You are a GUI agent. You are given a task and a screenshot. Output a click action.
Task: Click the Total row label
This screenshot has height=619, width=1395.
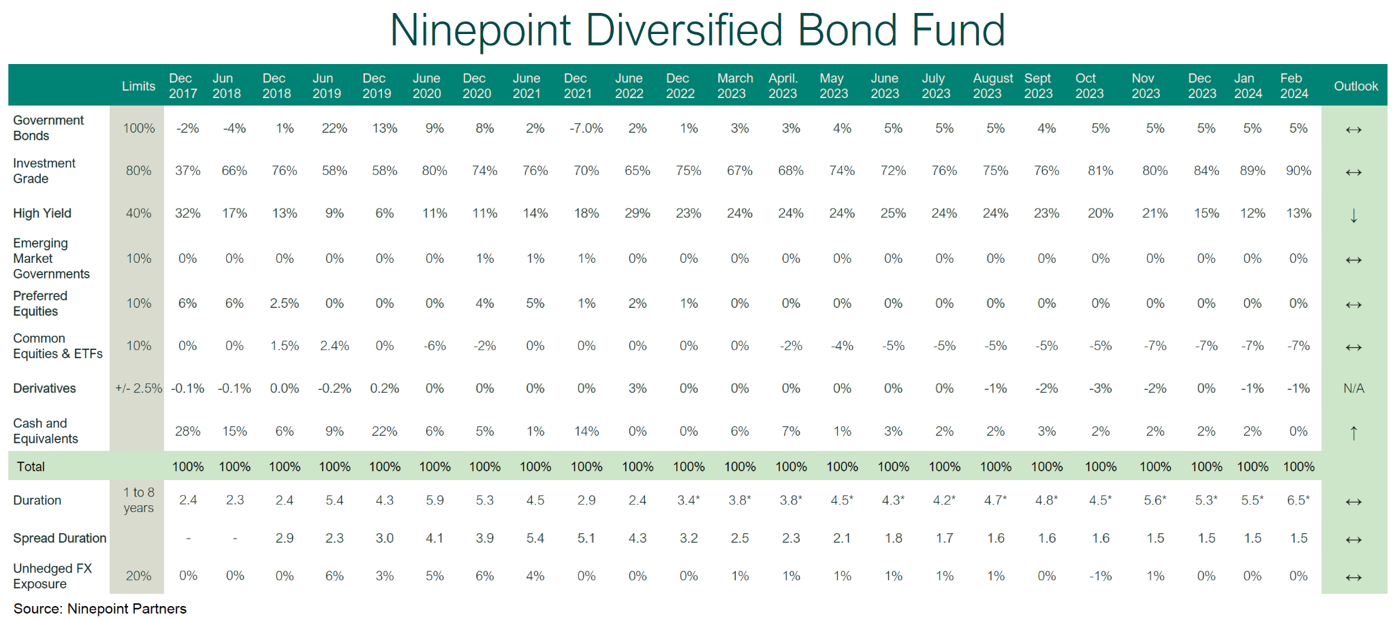pos(31,466)
